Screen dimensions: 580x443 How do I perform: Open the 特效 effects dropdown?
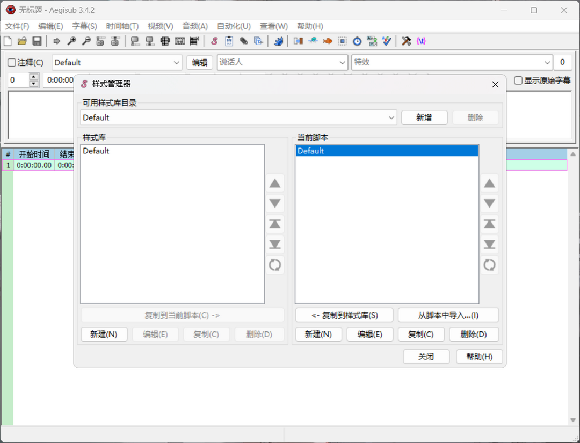[x=547, y=62]
